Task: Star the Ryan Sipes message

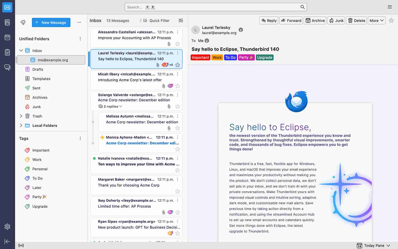Action: coord(178,233)
